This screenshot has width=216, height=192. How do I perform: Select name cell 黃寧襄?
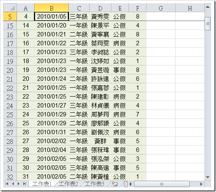(100, 34)
